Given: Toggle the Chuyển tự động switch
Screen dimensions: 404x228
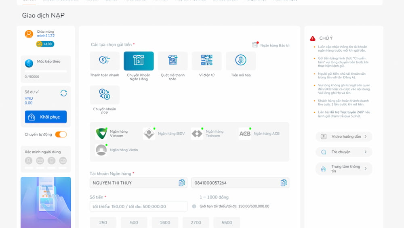Looking at the screenshot, I should (61, 134).
